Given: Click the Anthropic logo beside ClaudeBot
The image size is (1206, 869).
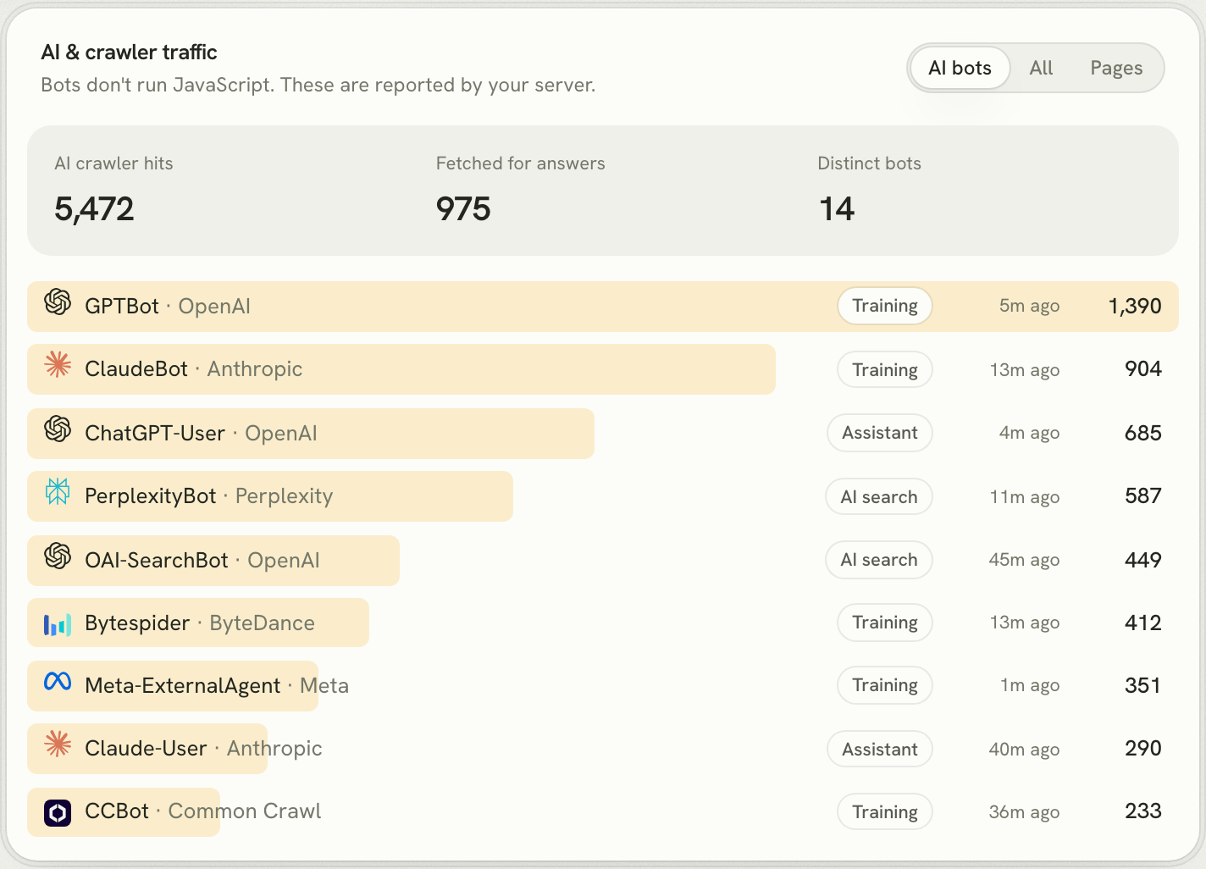Looking at the screenshot, I should [58, 364].
